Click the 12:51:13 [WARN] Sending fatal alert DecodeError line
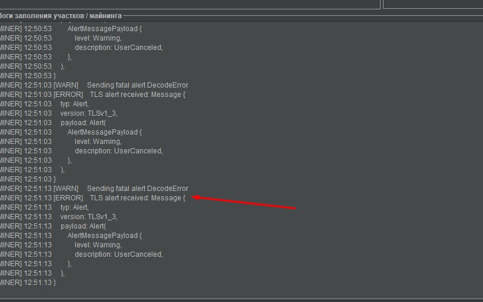 pos(94,189)
